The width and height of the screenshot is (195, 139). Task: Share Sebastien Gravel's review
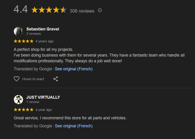[x=56, y=79]
